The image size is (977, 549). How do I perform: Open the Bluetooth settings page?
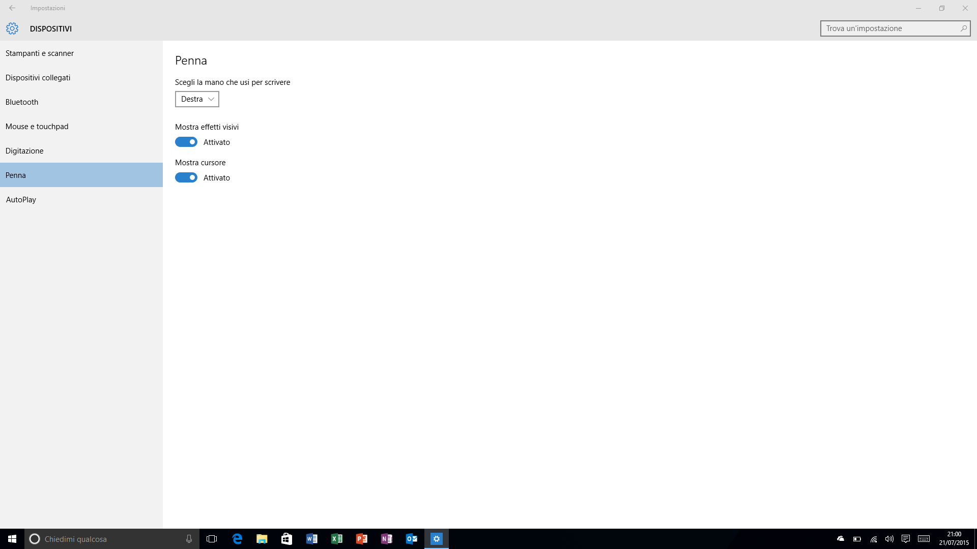(81, 102)
